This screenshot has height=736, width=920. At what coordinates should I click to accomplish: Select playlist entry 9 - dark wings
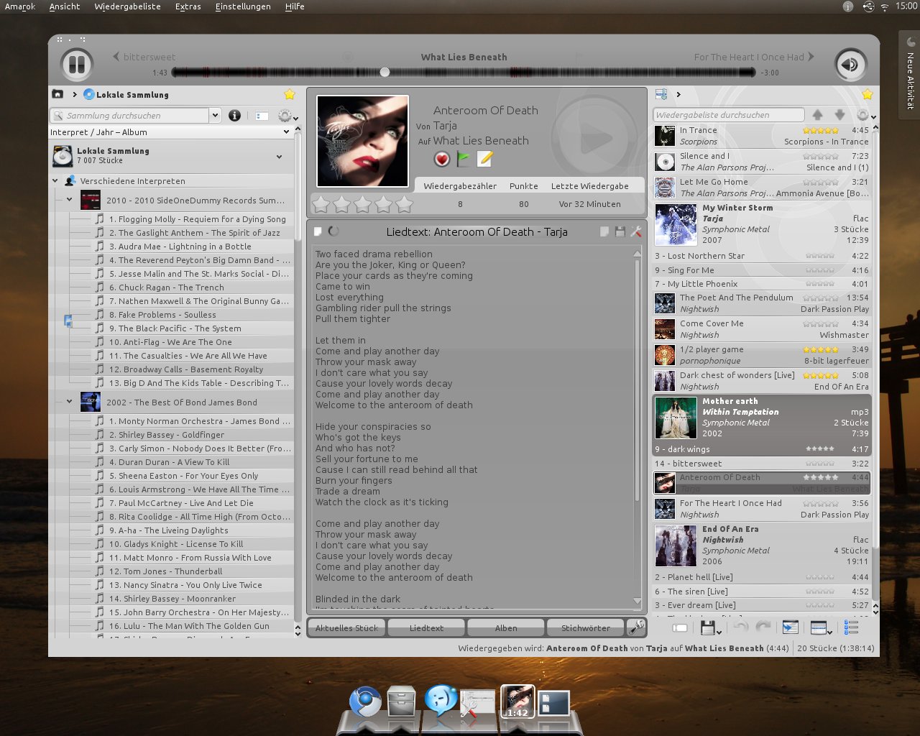[762, 449]
